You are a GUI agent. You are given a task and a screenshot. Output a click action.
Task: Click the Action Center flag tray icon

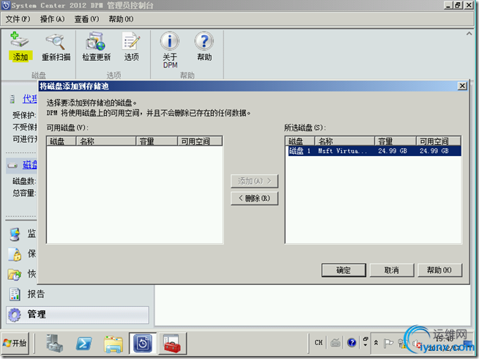click(388, 343)
